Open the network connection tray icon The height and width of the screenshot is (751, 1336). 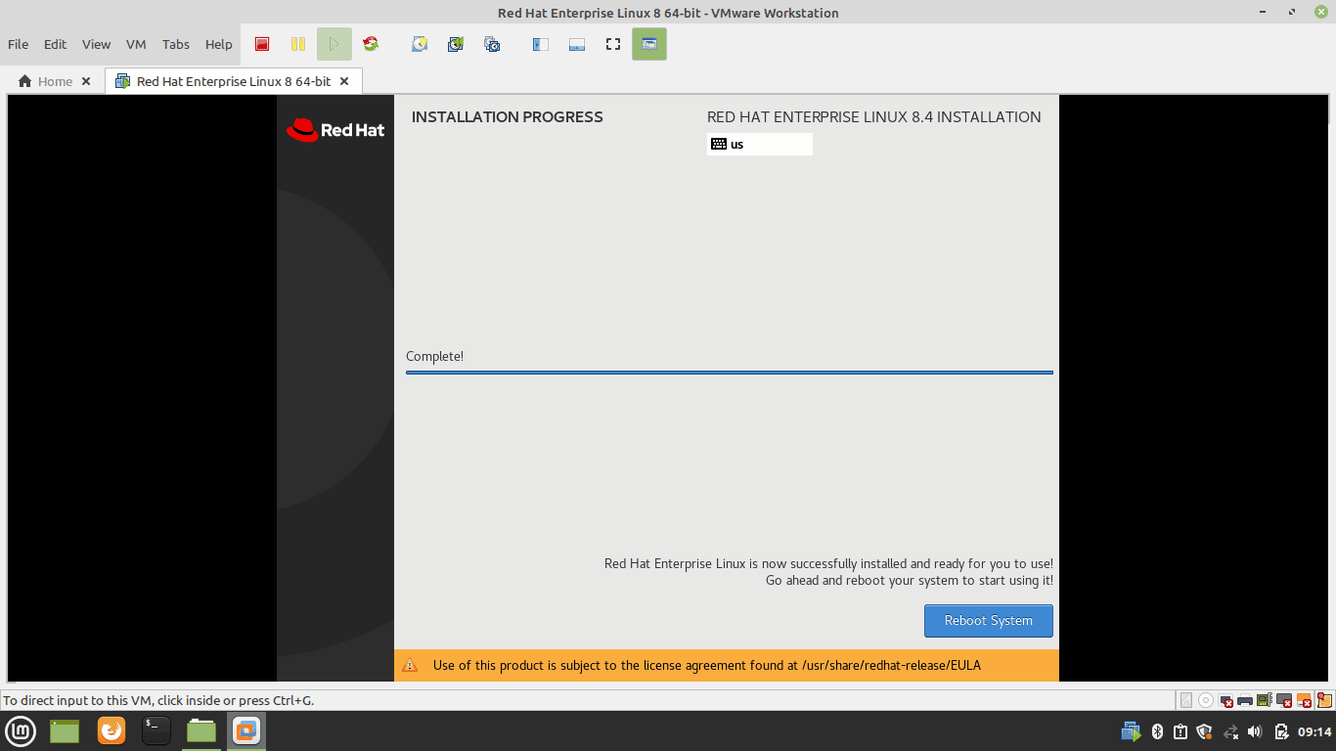click(x=1230, y=731)
